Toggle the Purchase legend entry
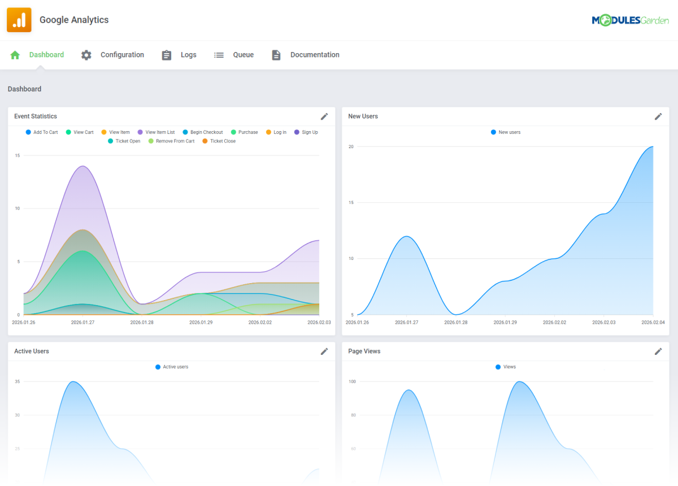The height and width of the screenshot is (486, 678). [x=244, y=132]
